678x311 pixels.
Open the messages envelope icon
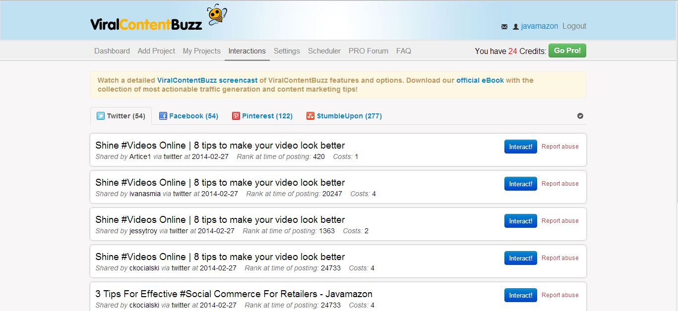pyautogui.click(x=504, y=27)
